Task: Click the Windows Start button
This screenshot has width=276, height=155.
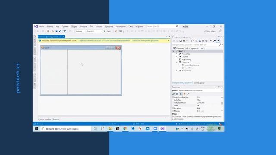Action: coord(36,129)
